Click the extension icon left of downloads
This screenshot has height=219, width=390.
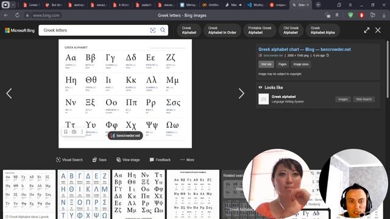[x=372, y=15]
